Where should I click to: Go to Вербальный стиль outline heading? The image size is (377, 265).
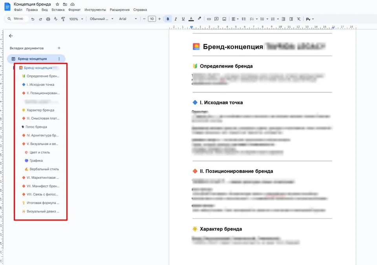[42, 169]
